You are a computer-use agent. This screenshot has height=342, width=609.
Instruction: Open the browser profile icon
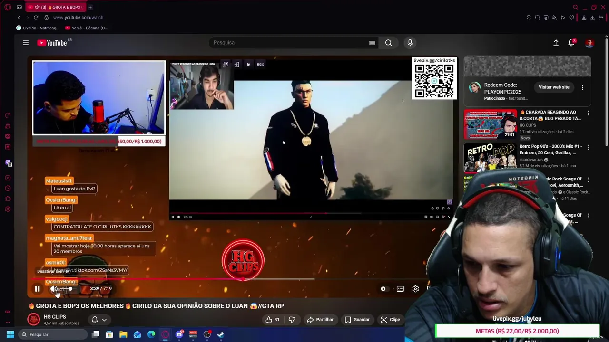tap(584, 18)
